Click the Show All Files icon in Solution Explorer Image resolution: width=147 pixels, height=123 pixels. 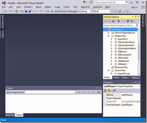[x=132, y=21]
